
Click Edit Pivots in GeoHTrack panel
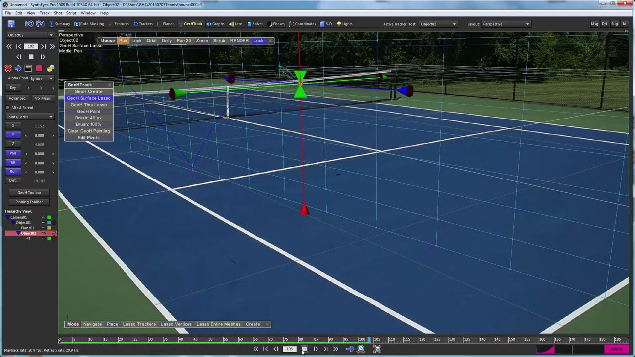tap(89, 138)
